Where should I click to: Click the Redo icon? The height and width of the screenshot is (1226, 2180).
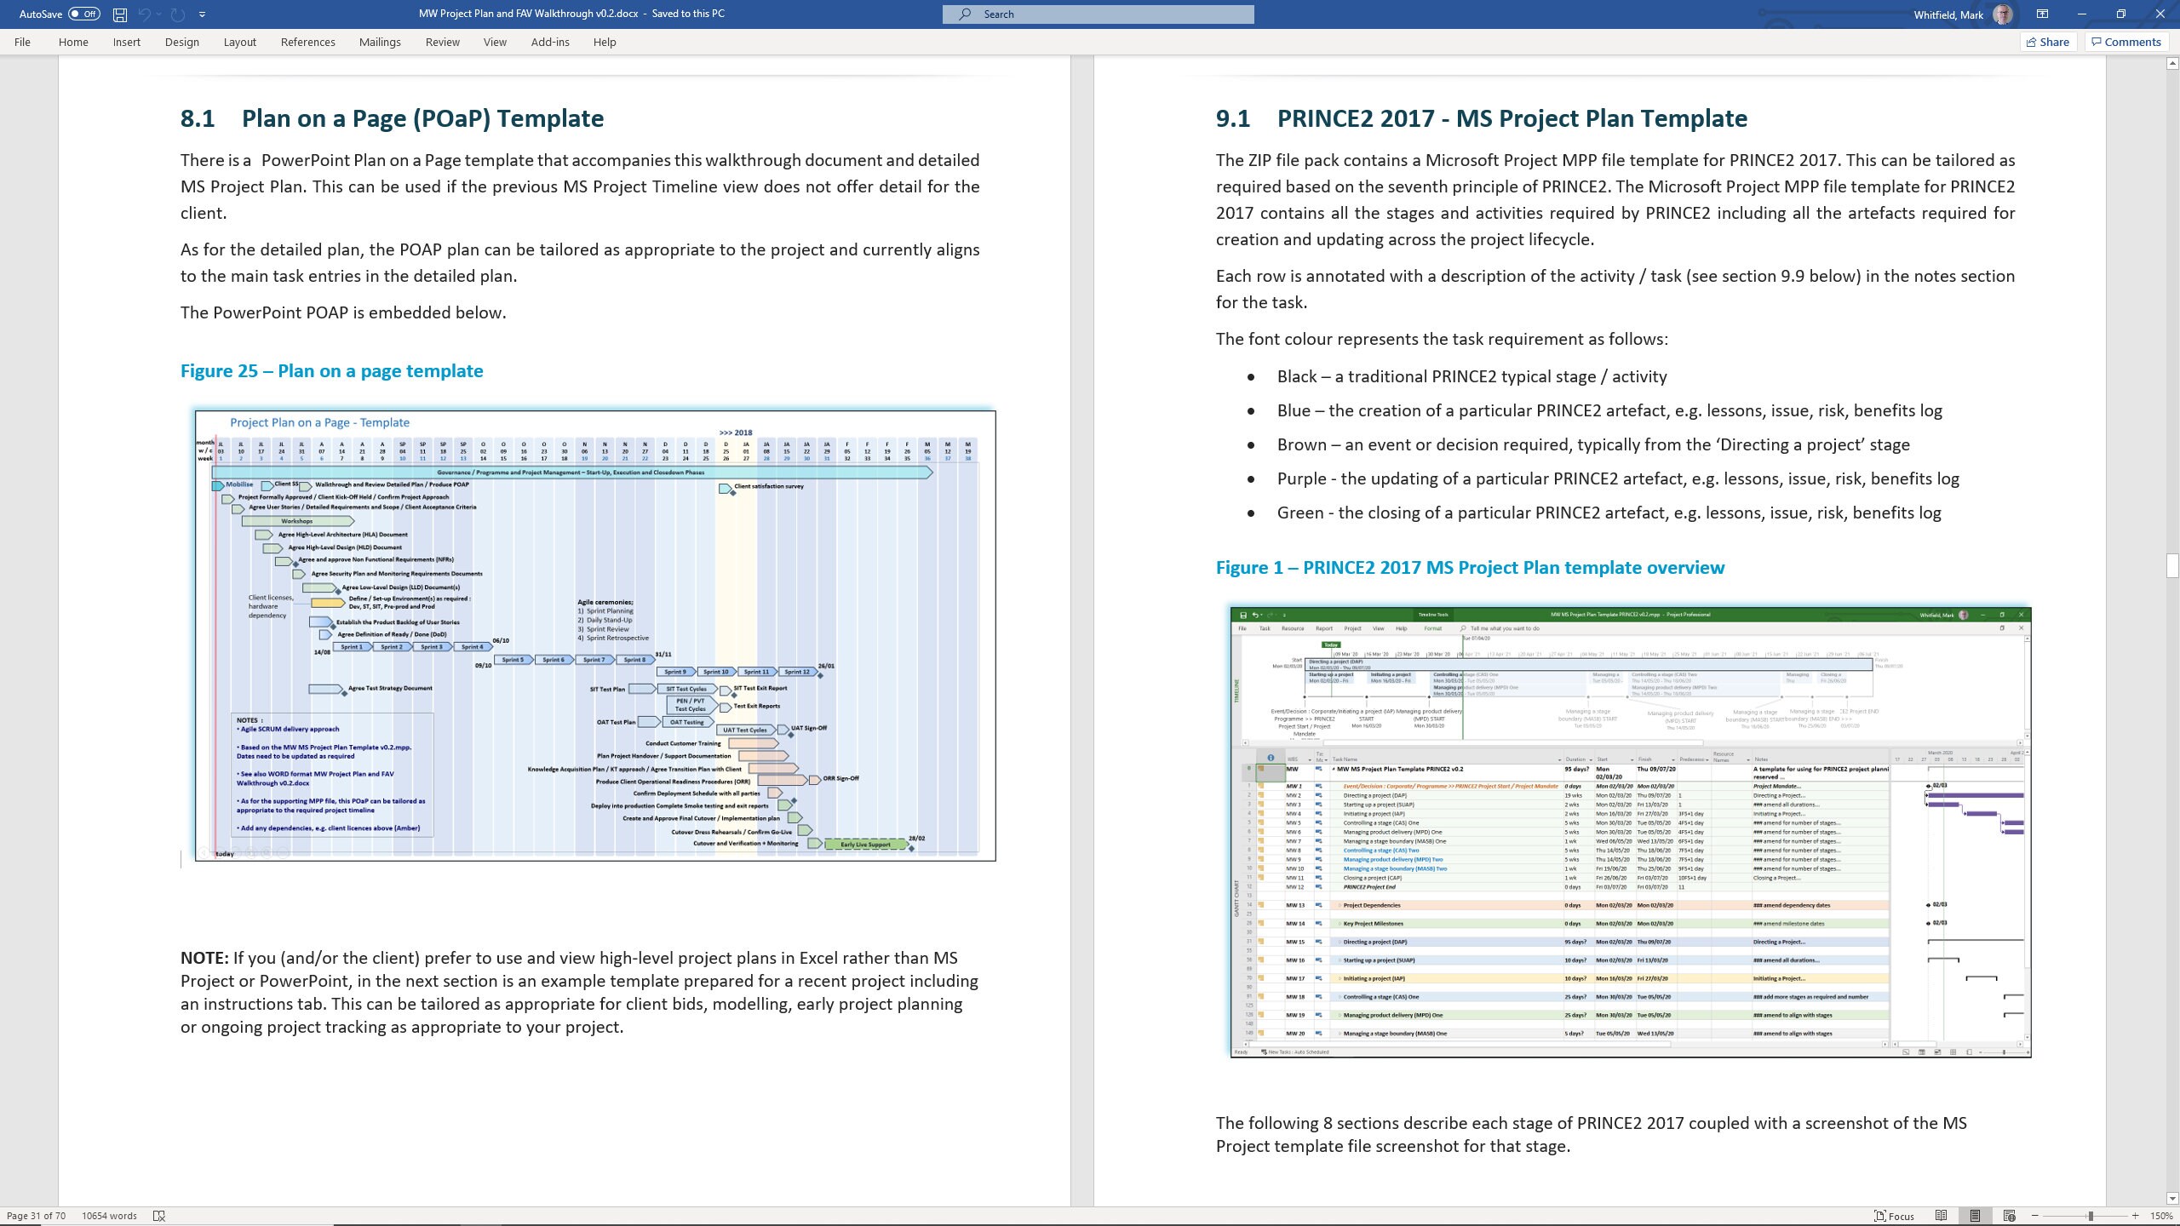point(177,14)
